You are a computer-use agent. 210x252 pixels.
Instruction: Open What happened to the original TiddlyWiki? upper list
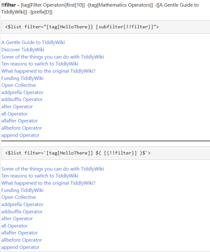coord(48,71)
